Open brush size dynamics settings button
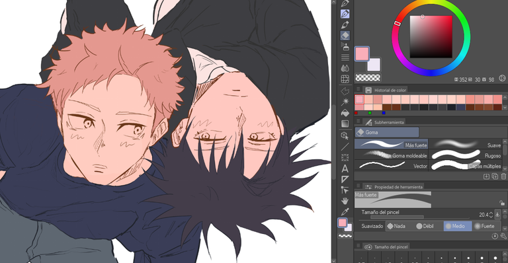Image resolution: width=508 pixels, height=263 pixels. pos(497,215)
